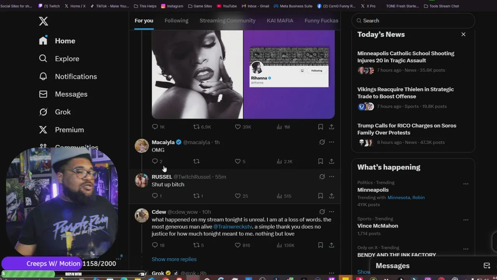The width and height of the screenshot is (497, 280).
Task: Open Macaiyla's profile avatar
Action: click(x=142, y=146)
